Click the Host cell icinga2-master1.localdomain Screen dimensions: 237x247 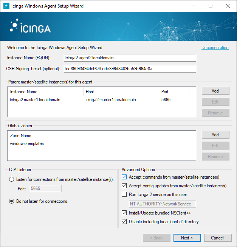[x=110, y=100]
